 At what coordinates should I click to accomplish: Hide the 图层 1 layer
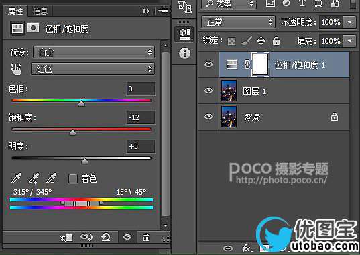208,91
